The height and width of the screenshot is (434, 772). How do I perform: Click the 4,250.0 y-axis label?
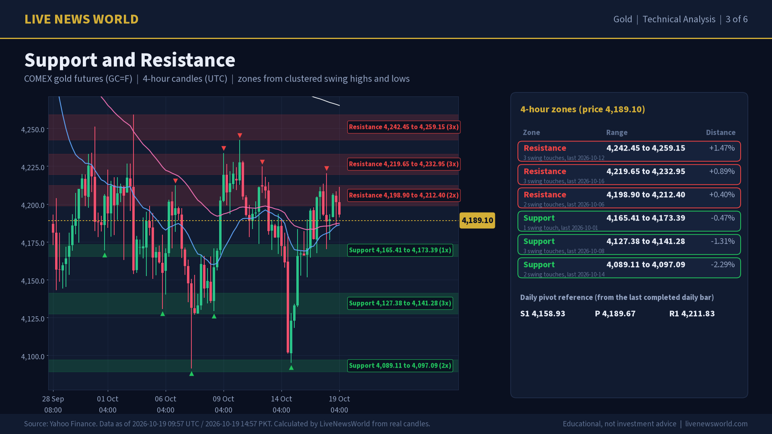33,130
